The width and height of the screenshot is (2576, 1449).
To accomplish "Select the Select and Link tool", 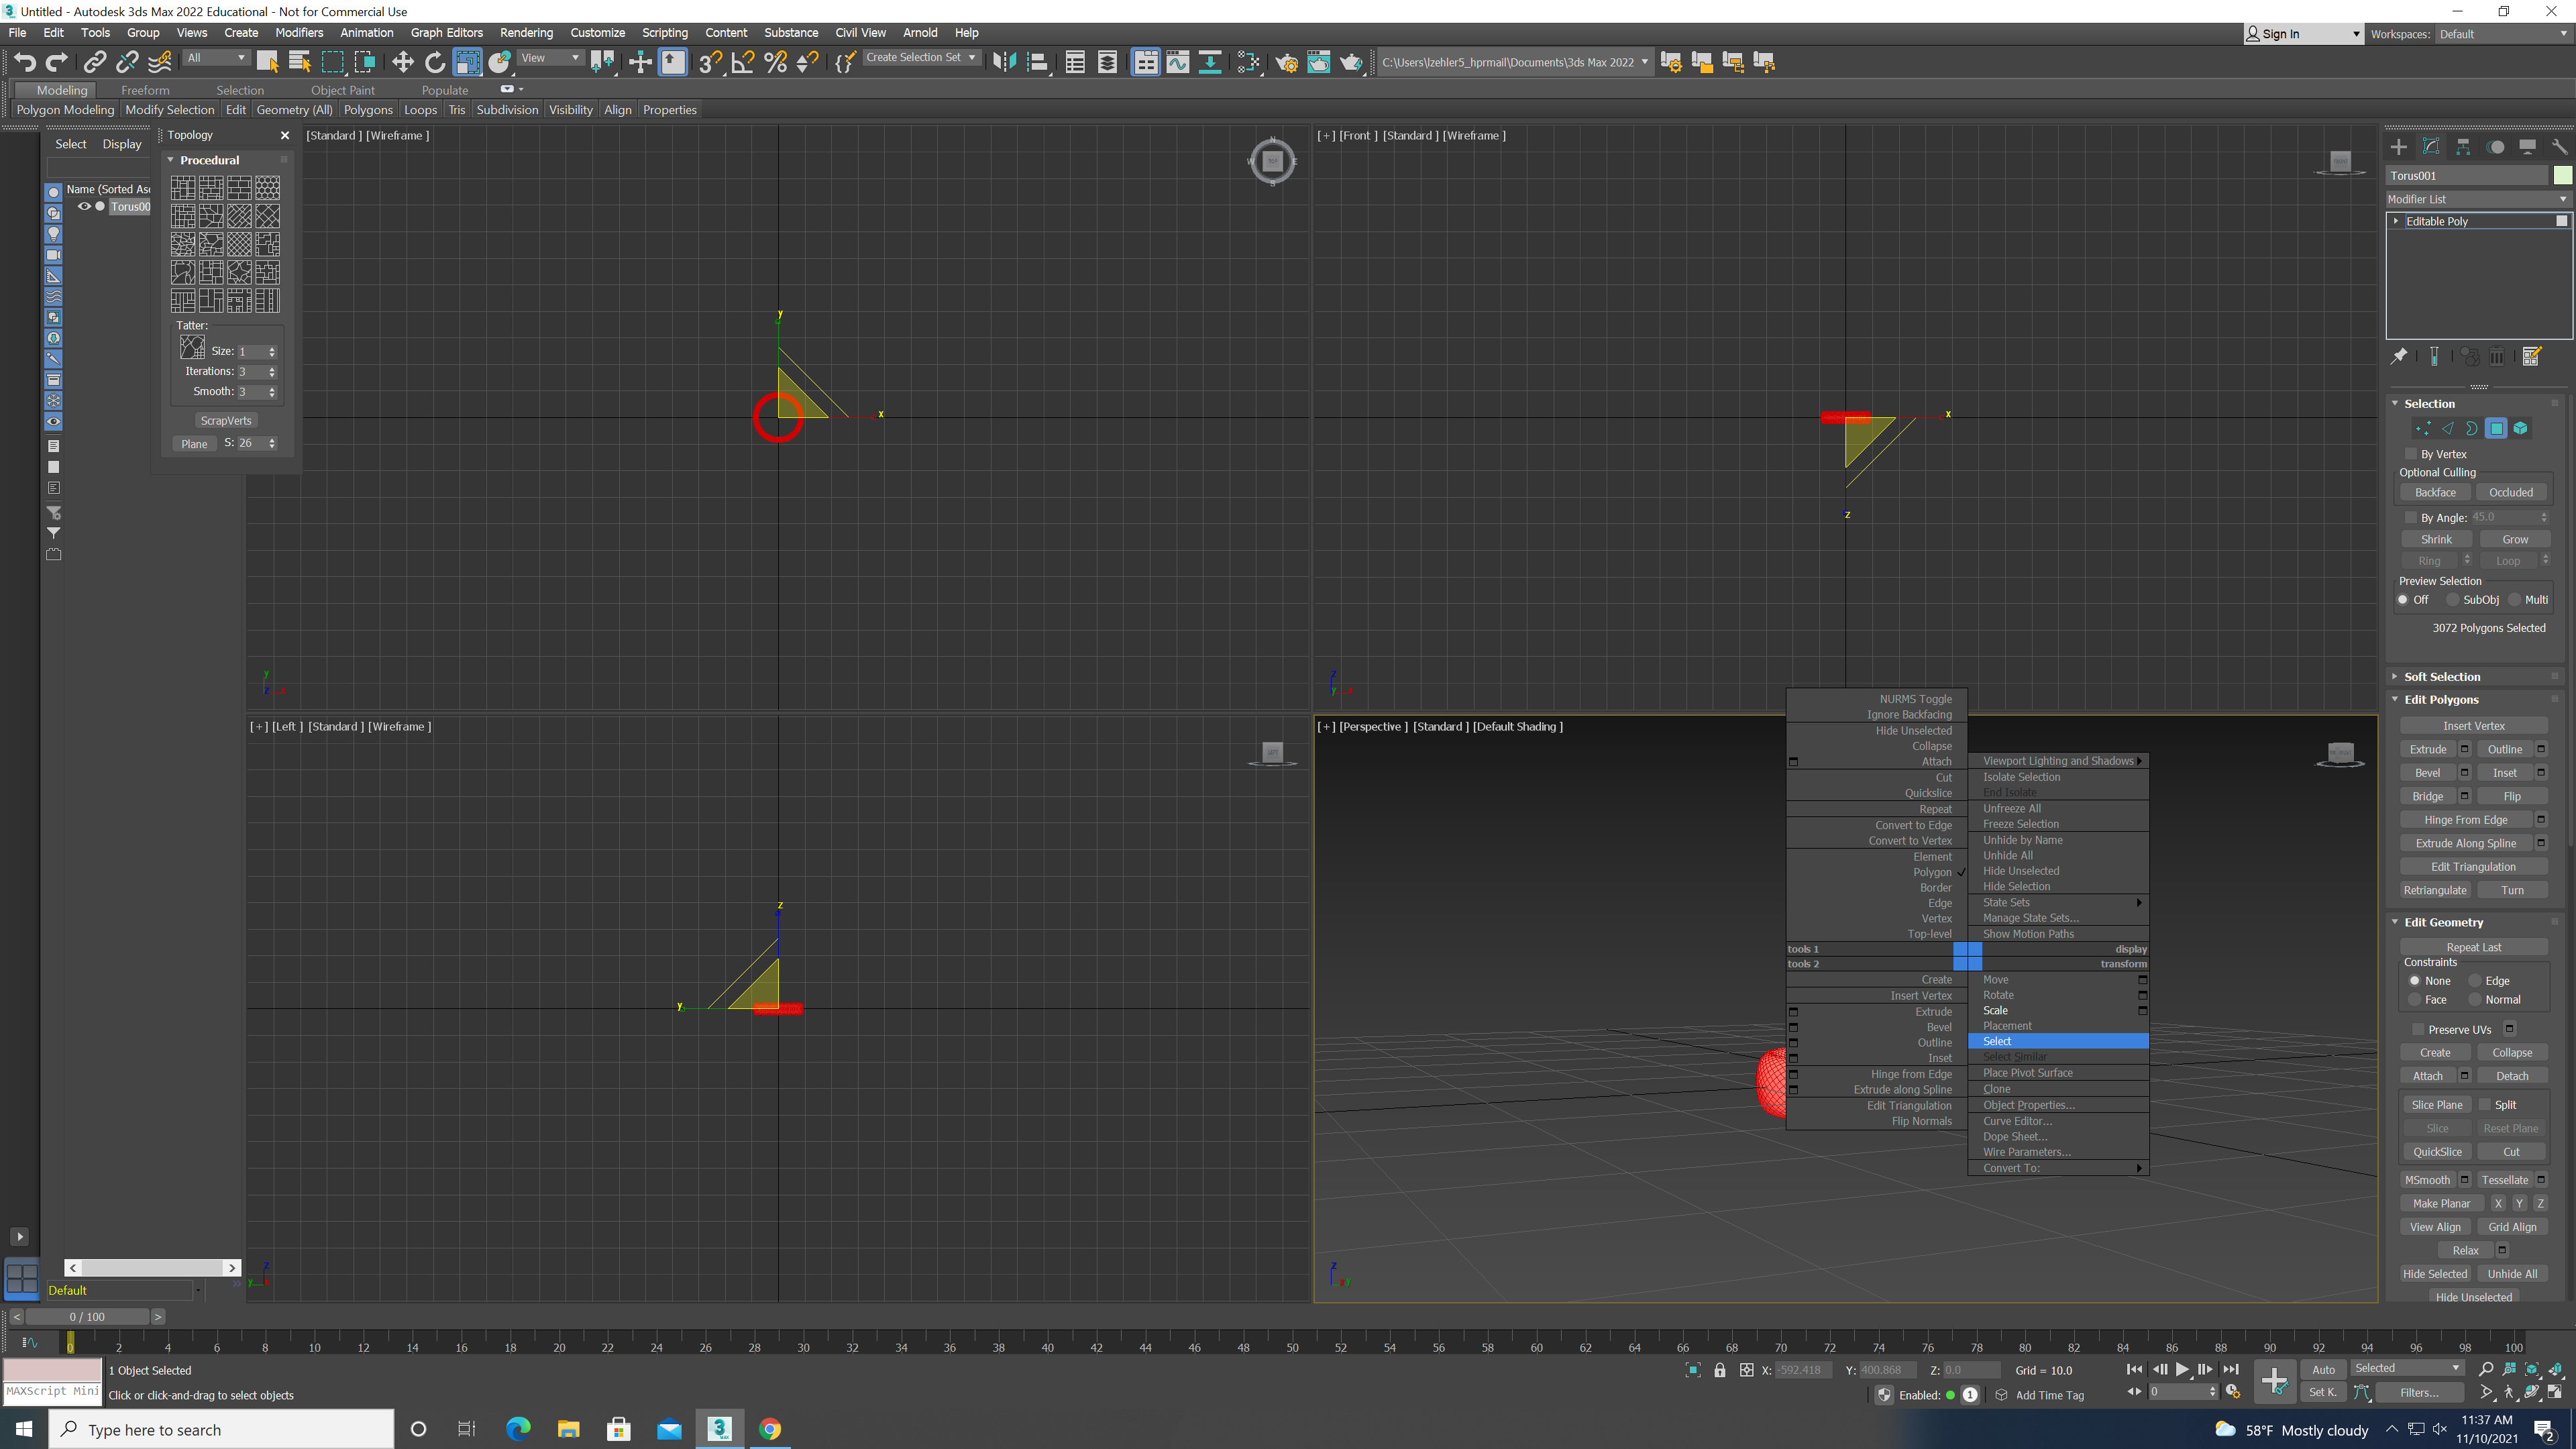I will point(94,62).
